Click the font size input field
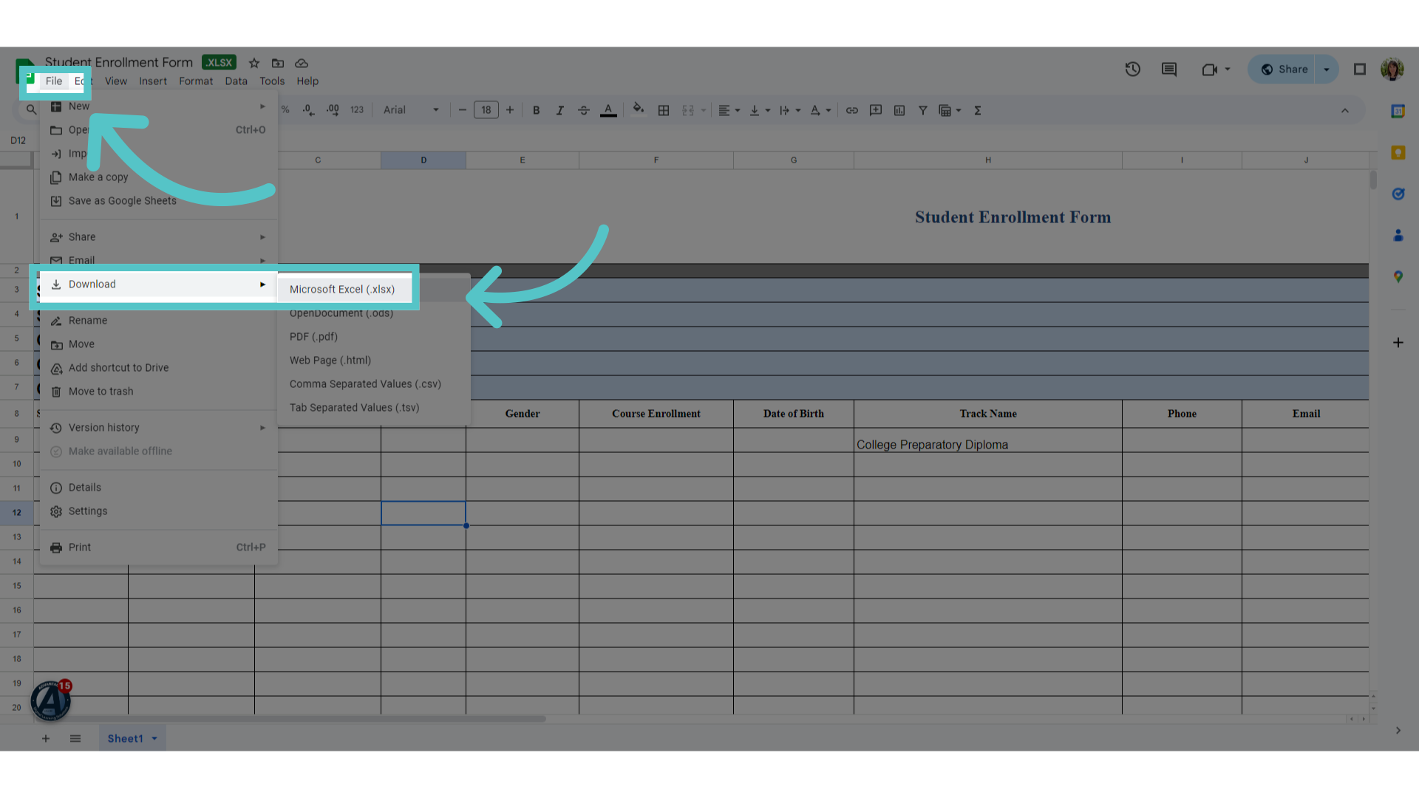Viewport: 1419px width, 798px height. pyautogui.click(x=486, y=110)
